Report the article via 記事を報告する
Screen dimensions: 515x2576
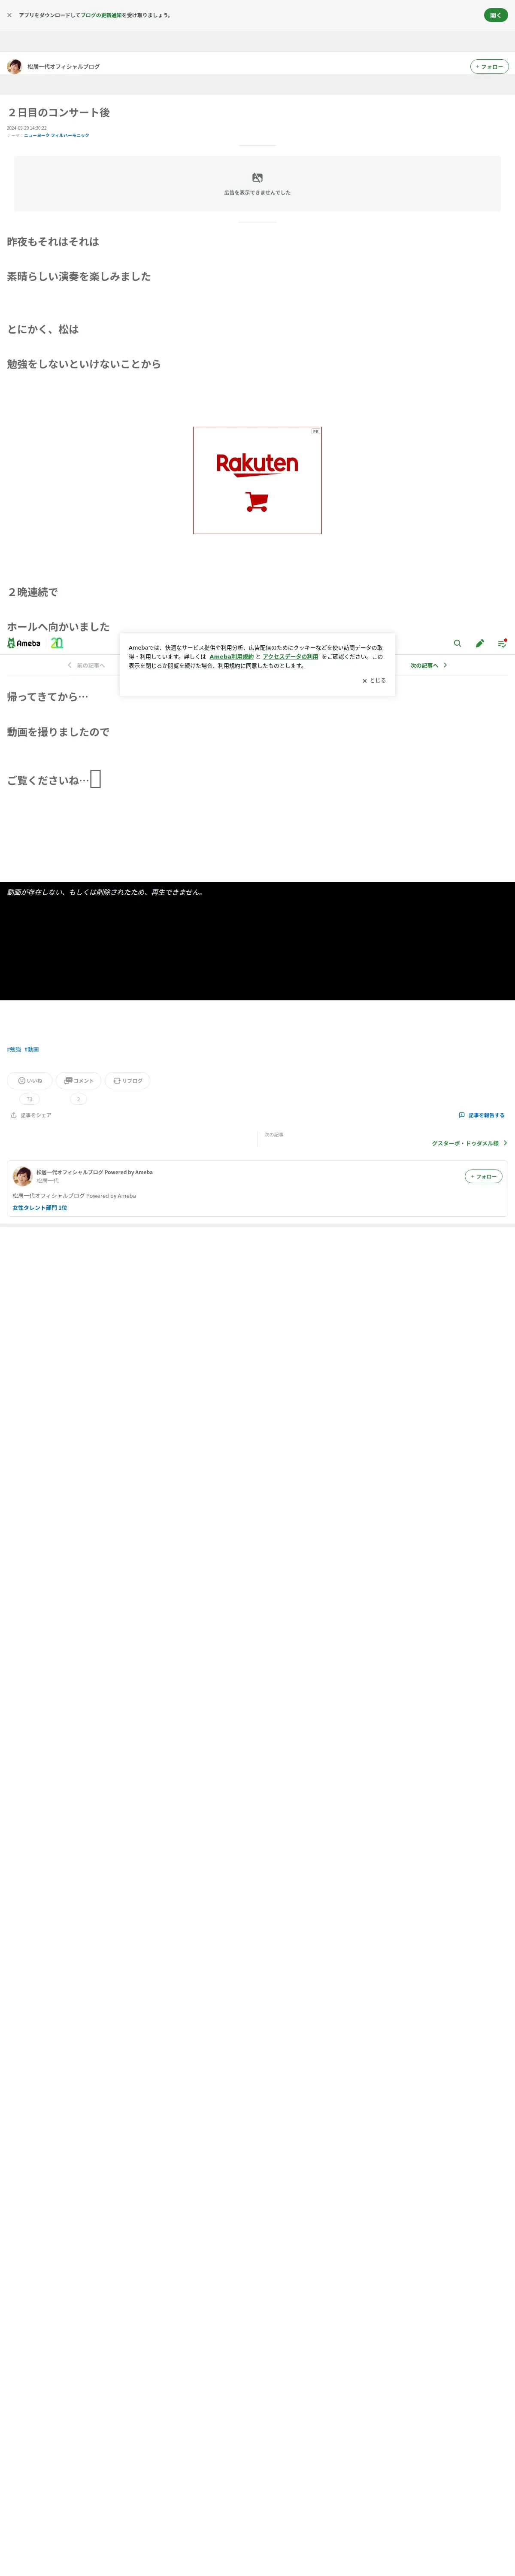[x=481, y=1115]
